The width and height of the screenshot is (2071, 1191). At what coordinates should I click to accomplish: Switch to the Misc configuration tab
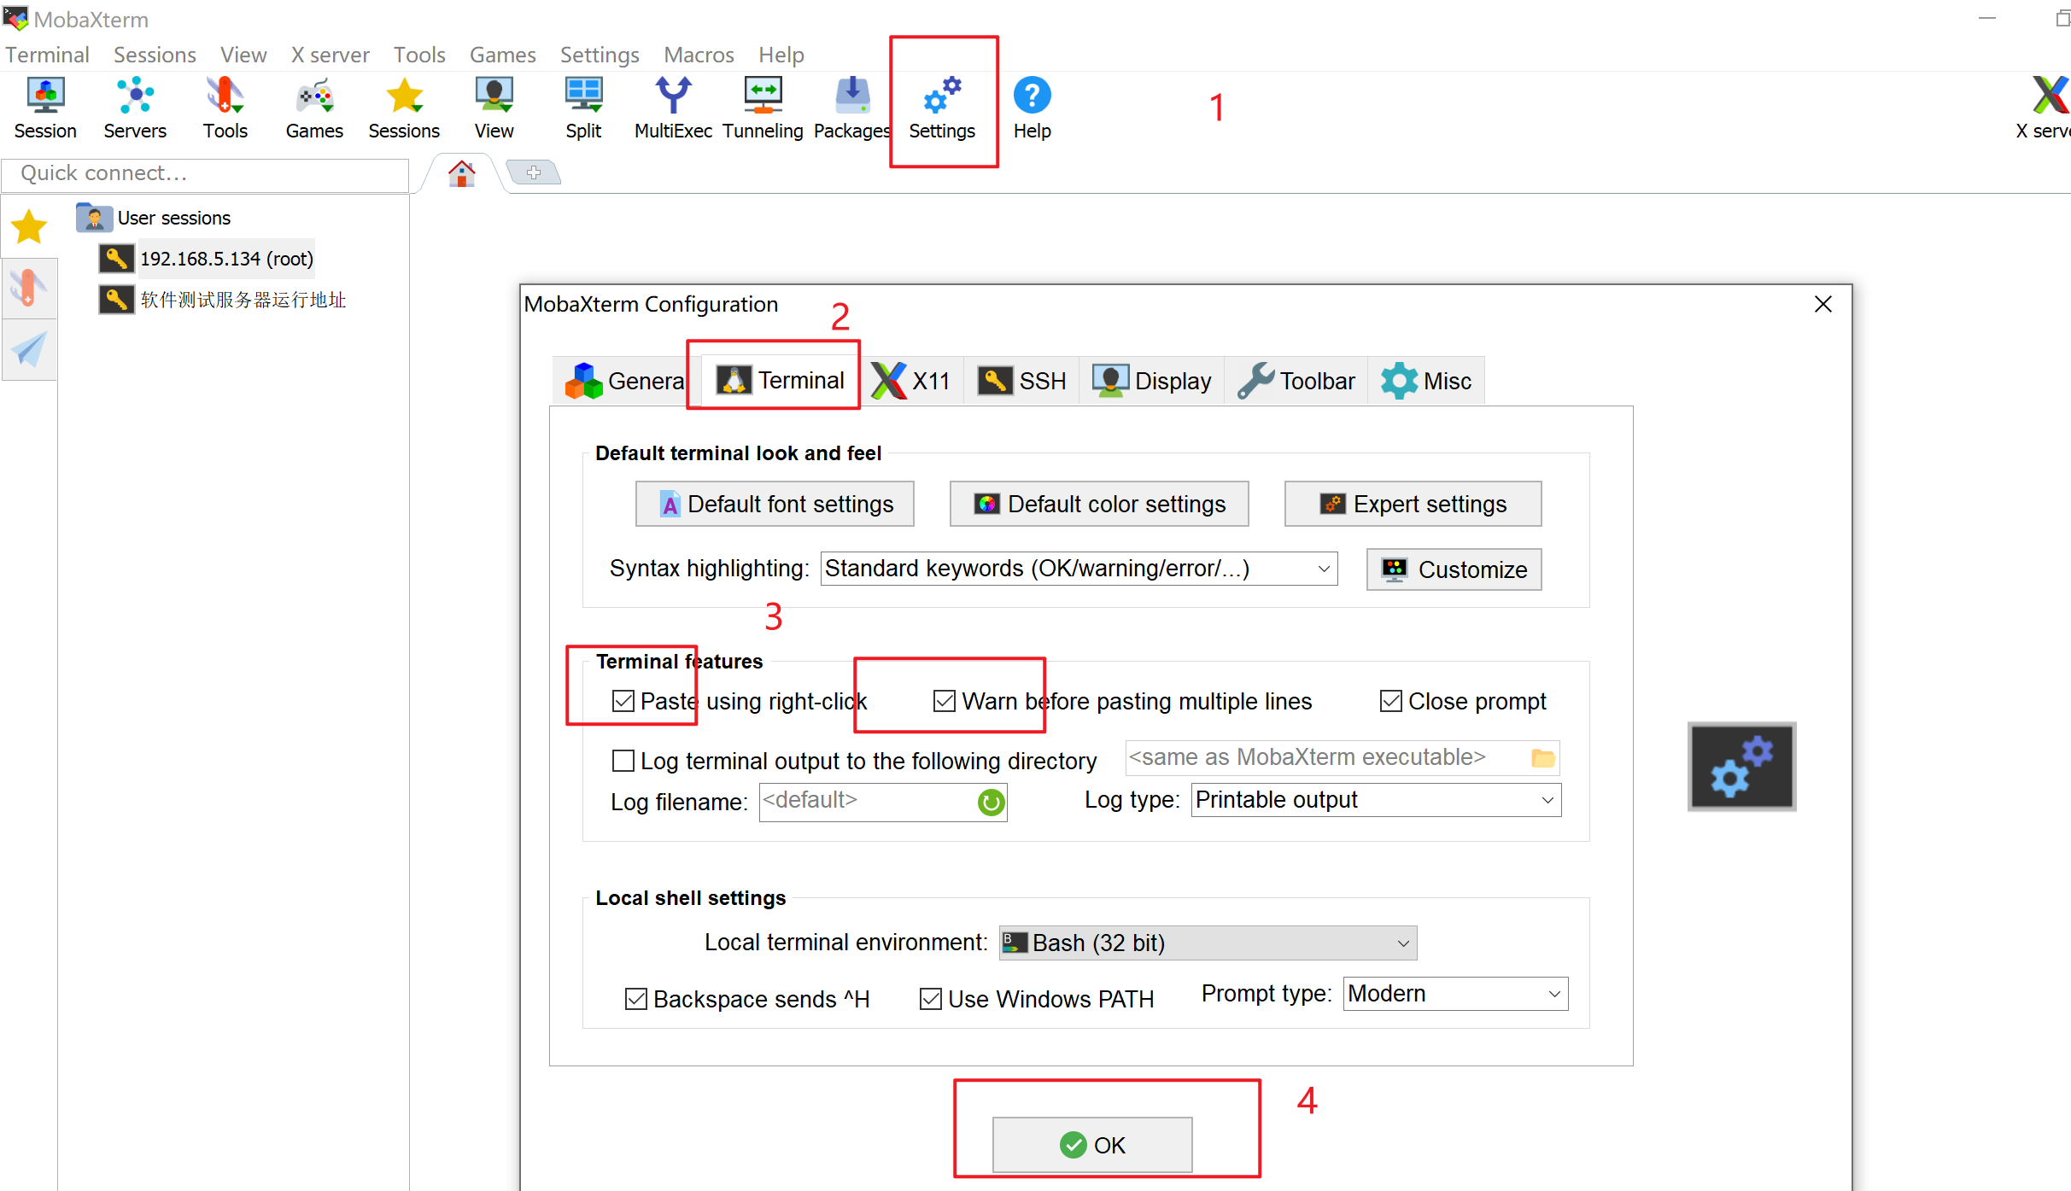(1426, 381)
